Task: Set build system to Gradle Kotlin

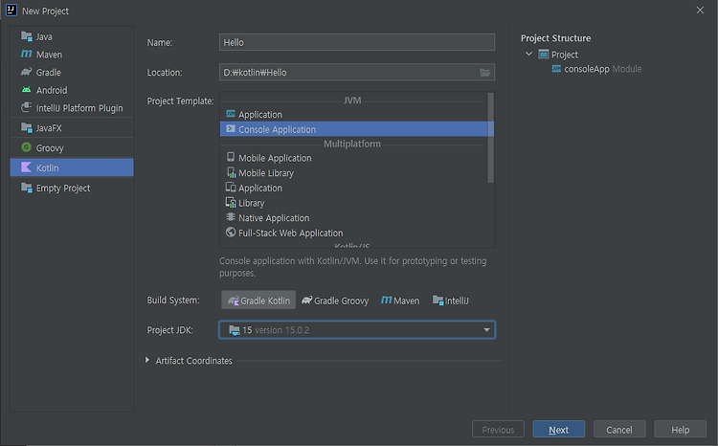Action: (258, 301)
